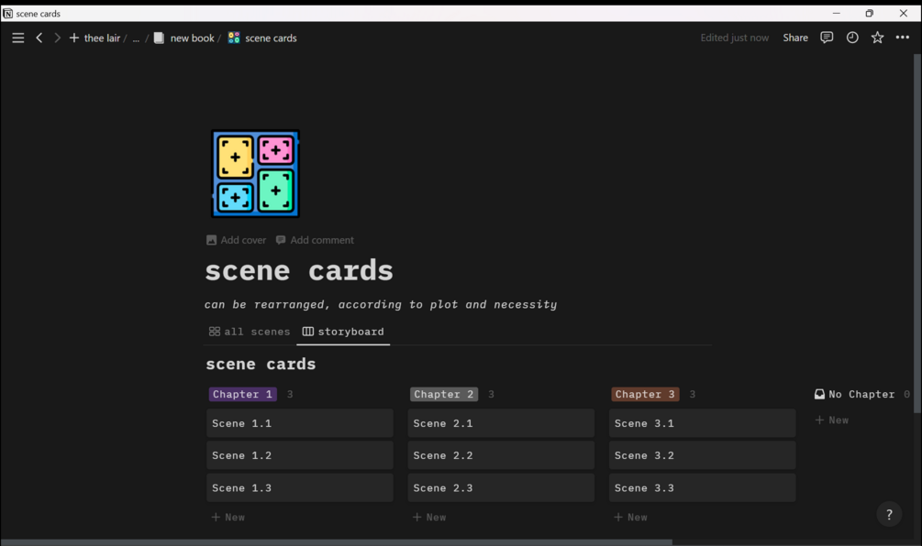Screen dimensions: 922x546
Task: Click the italic description text
Action: (381, 305)
